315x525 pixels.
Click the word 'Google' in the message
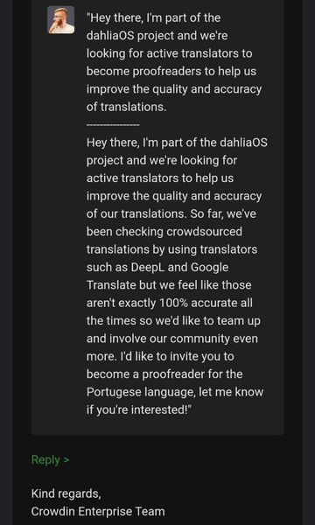209,267
